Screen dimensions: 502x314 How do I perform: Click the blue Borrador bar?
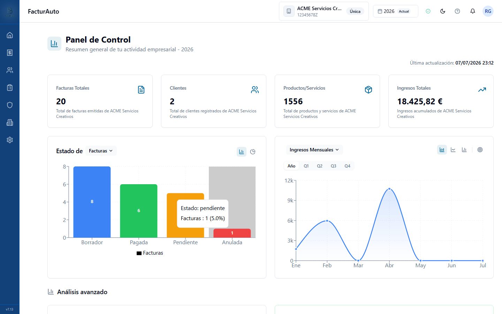(92, 202)
